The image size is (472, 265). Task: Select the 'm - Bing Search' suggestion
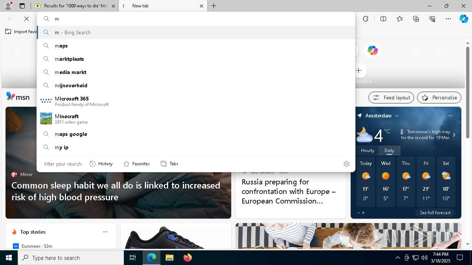[x=196, y=32]
